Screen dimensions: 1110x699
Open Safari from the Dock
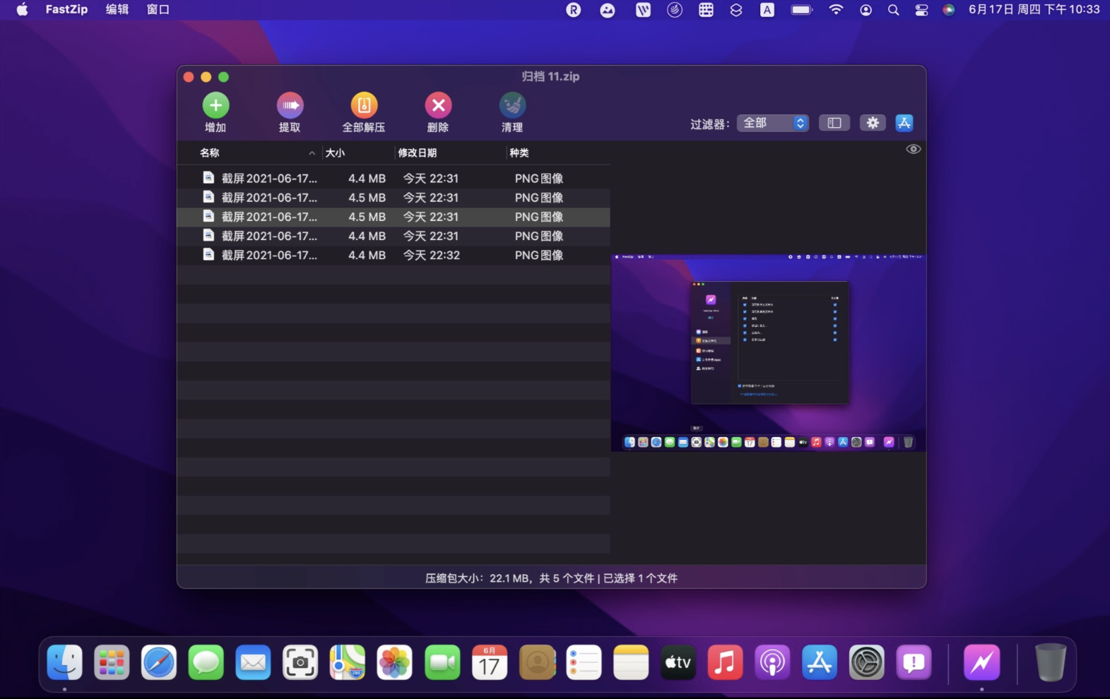point(159,662)
